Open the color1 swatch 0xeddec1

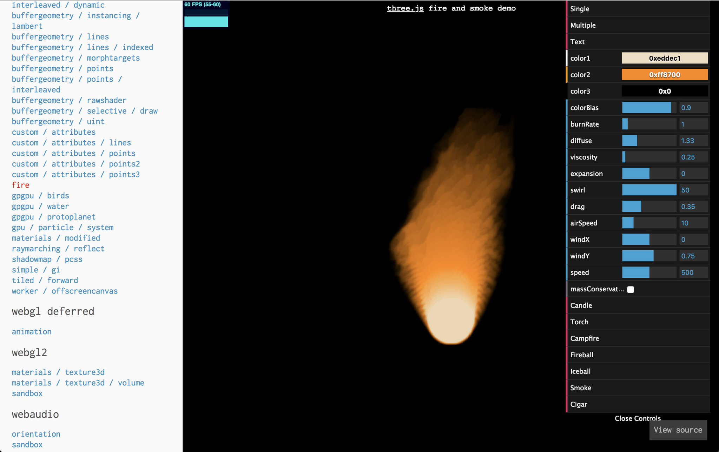click(664, 58)
